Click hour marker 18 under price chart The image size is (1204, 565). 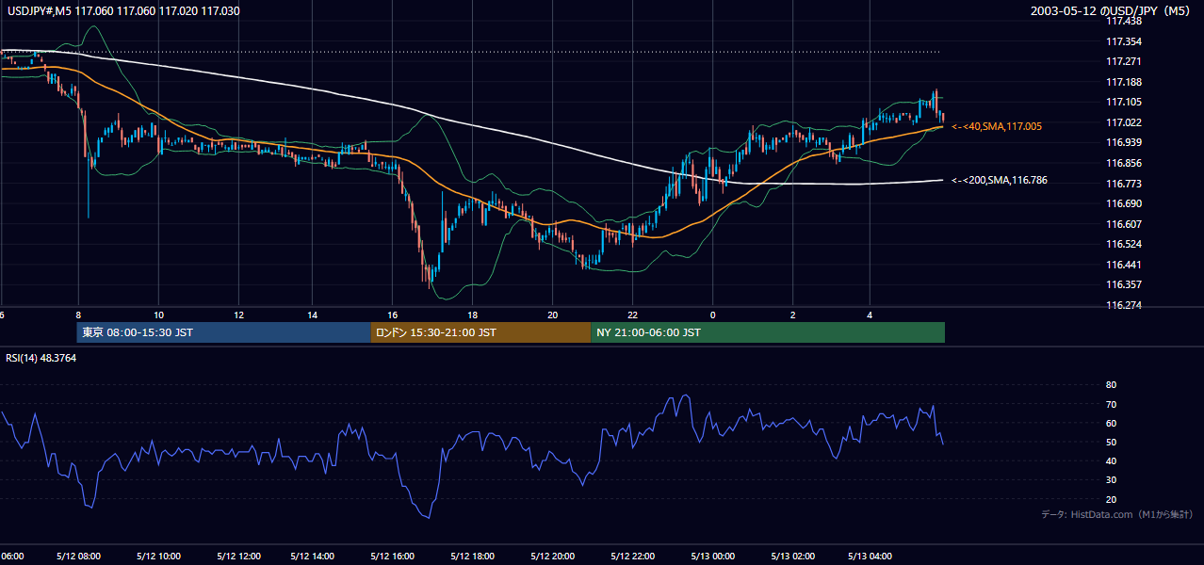472,315
